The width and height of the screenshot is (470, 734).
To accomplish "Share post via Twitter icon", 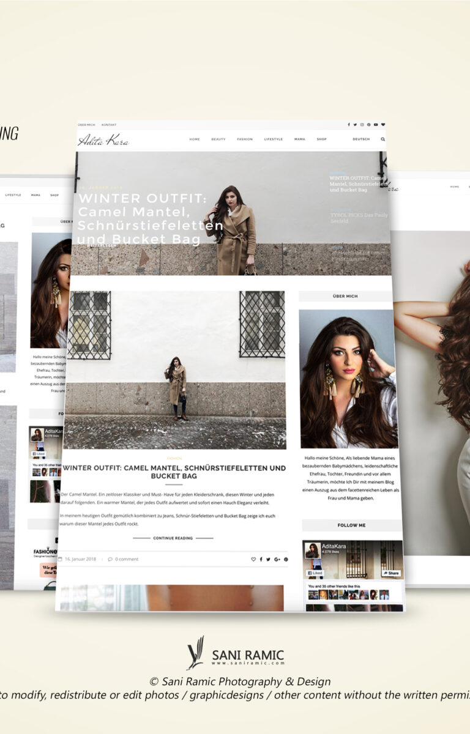I will pos(268,559).
